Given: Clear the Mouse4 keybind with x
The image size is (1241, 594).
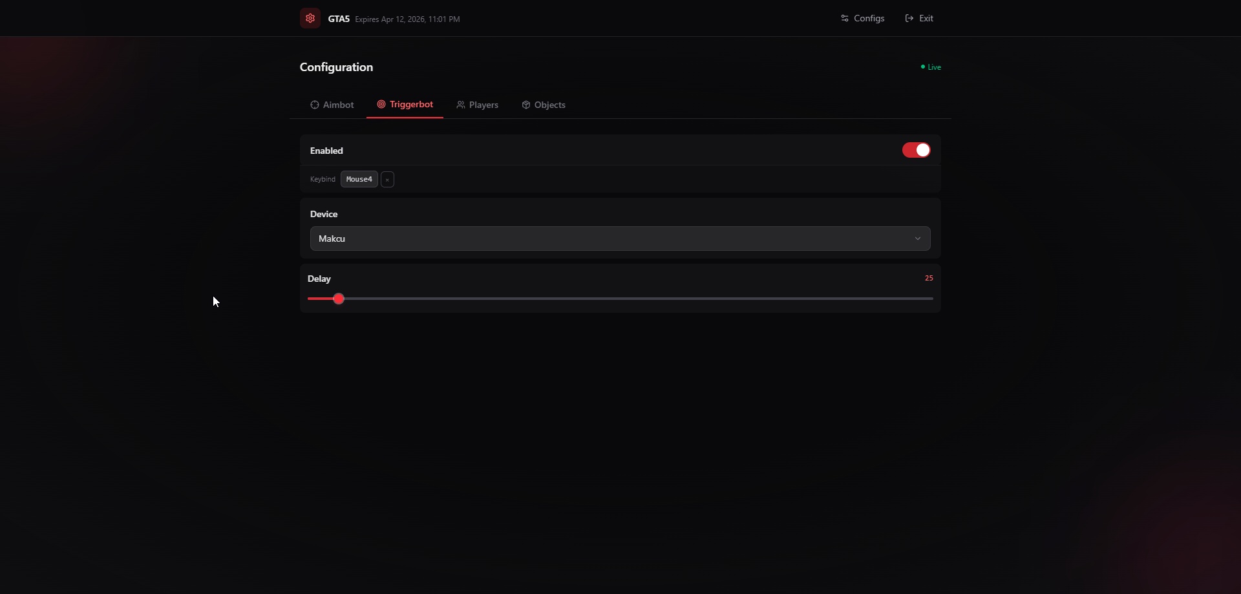Looking at the screenshot, I should [387, 180].
